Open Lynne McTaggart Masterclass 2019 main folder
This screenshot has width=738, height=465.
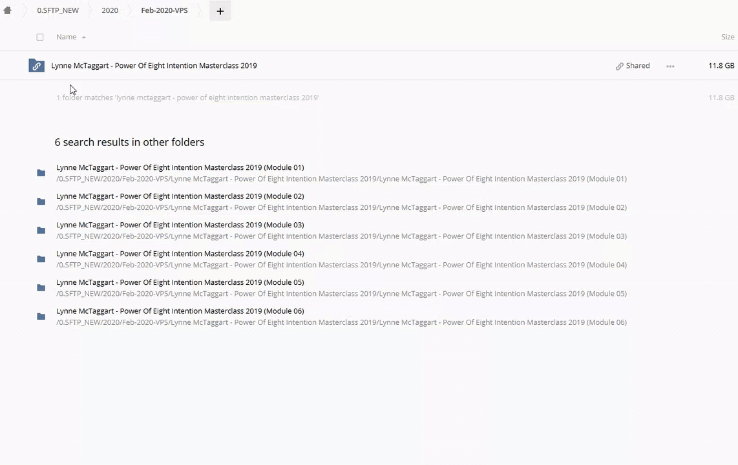tap(154, 66)
